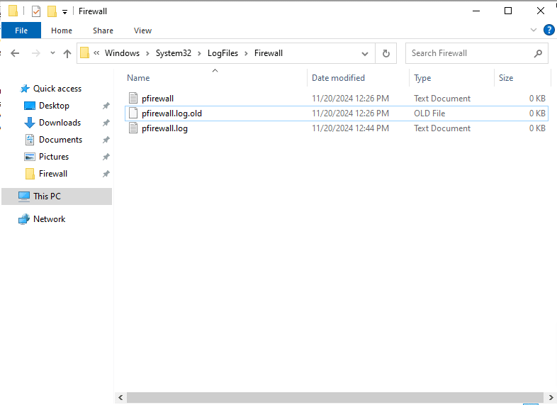Navigate up one folder level
Image resolution: width=557 pixels, height=405 pixels.
[67, 53]
